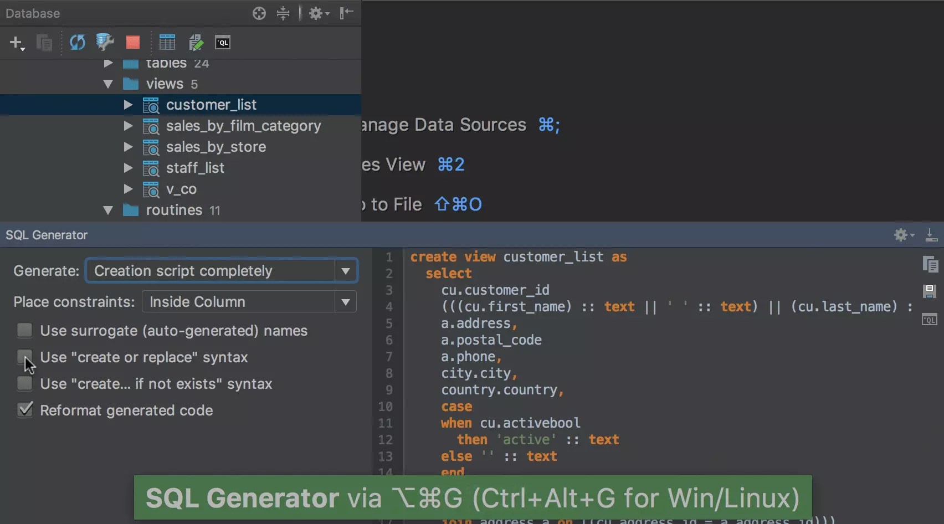The width and height of the screenshot is (944, 524).
Task: Uncheck 'Reformat generated code'
Action: (x=24, y=410)
